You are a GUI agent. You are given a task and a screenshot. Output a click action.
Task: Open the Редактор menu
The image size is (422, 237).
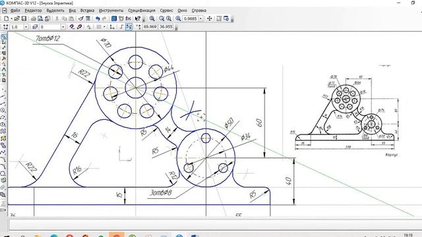coord(34,11)
